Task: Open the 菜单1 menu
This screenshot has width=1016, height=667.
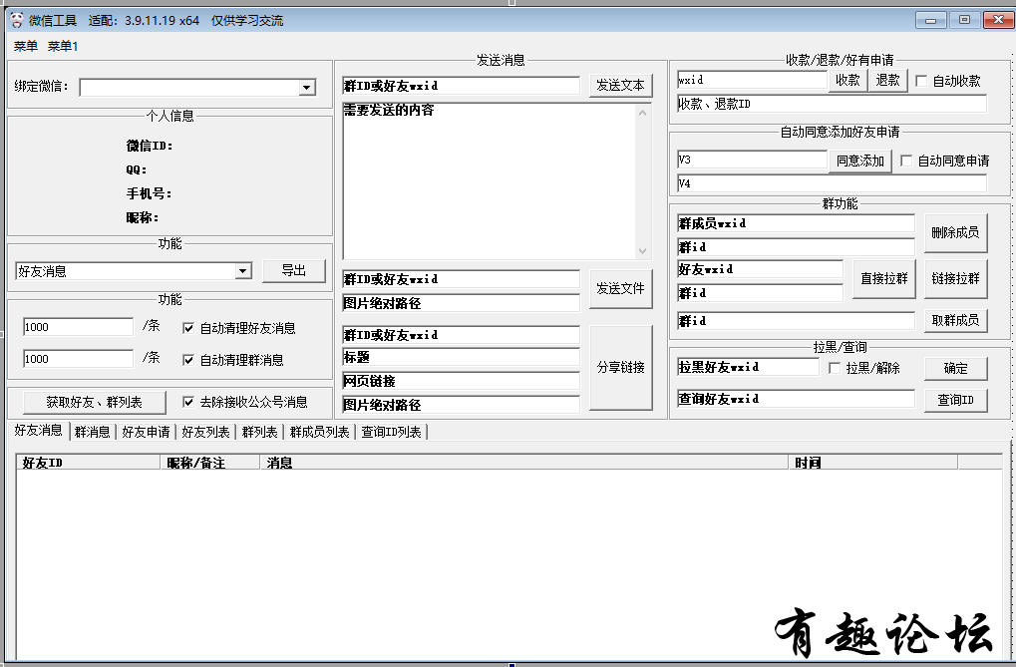Action: (63, 46)
